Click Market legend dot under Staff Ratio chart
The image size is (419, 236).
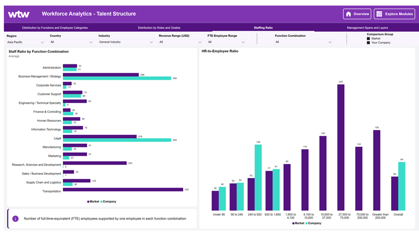88,202
